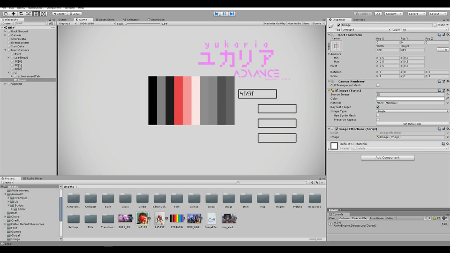Toggle the Raycast Target checkbox
Image resolution: width=450 pixels, height=253 pixels.
coord(378,107)
